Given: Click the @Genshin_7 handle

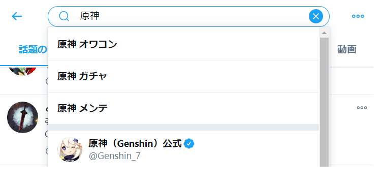Looking at the screenshot, I should click(114, 156).
